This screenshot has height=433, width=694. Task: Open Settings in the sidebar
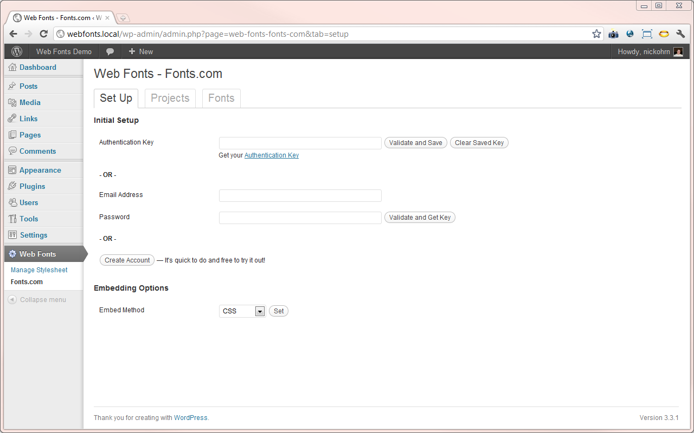(x=34, y=235)
